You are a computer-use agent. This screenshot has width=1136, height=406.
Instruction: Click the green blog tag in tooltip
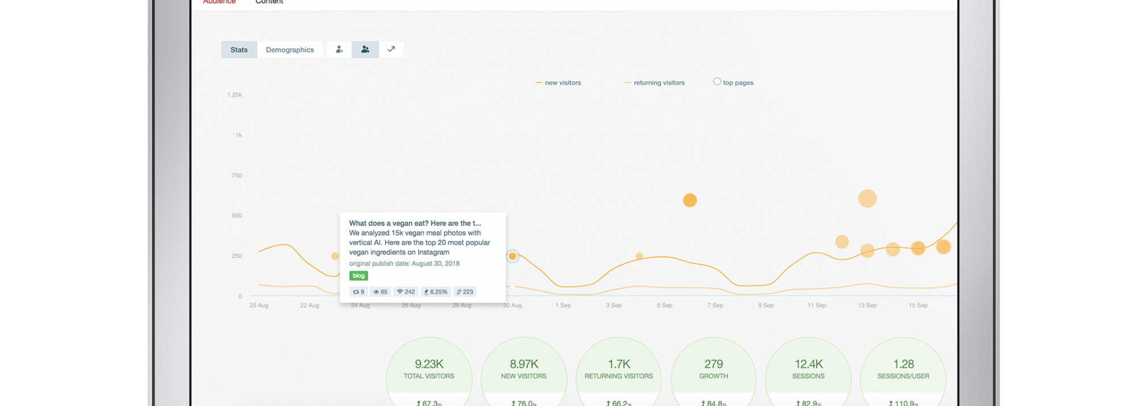click(x=358, y=276)
